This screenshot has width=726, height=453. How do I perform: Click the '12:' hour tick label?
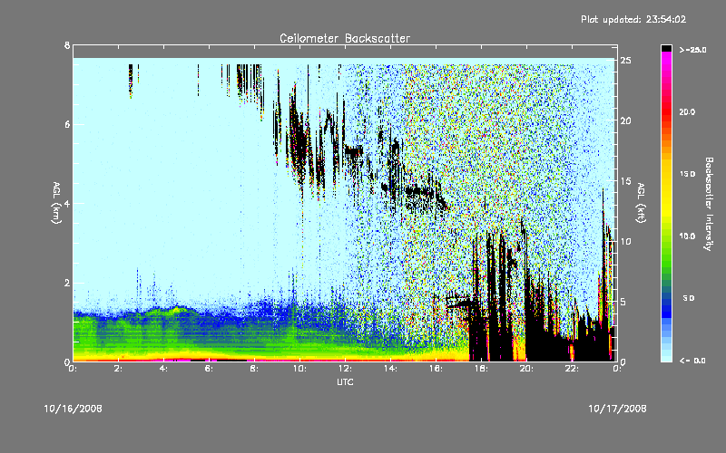(345, 369)
